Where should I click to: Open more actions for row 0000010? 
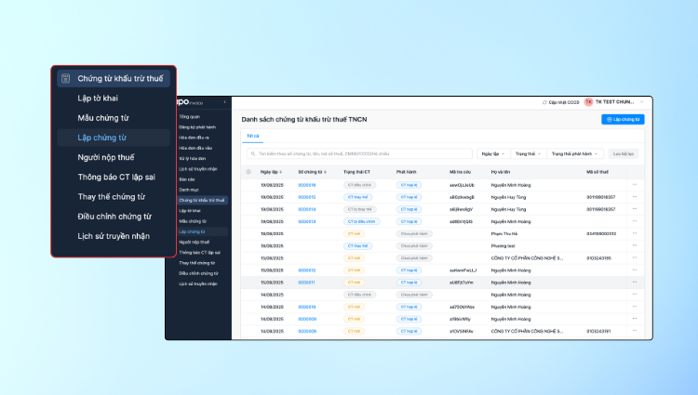pos(635,307)
